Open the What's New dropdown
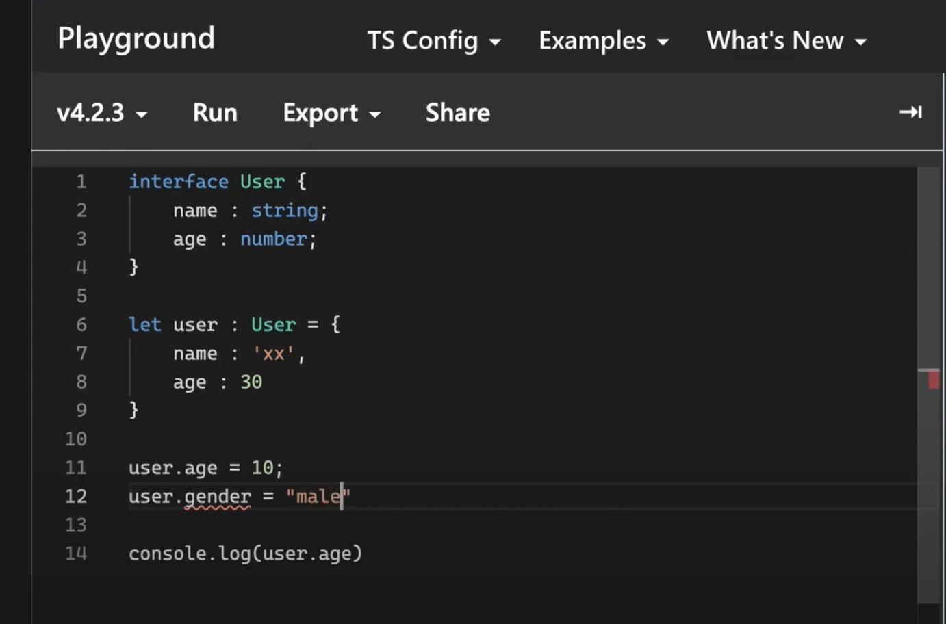The image size is (946, 624). click(x=787, y=41)
